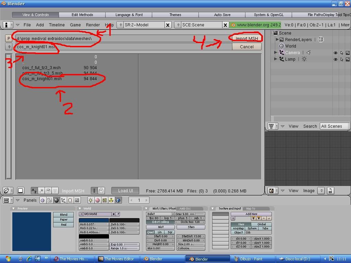Adjust the Grav 9.80 slider

click(190, 214)
